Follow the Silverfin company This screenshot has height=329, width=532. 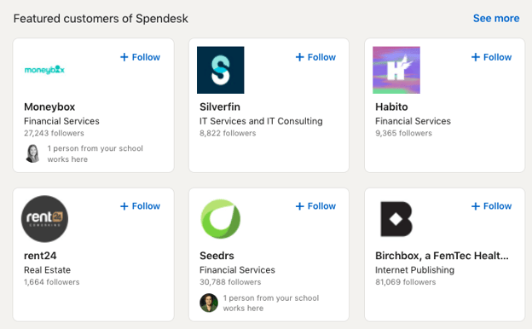coord(315,57)
